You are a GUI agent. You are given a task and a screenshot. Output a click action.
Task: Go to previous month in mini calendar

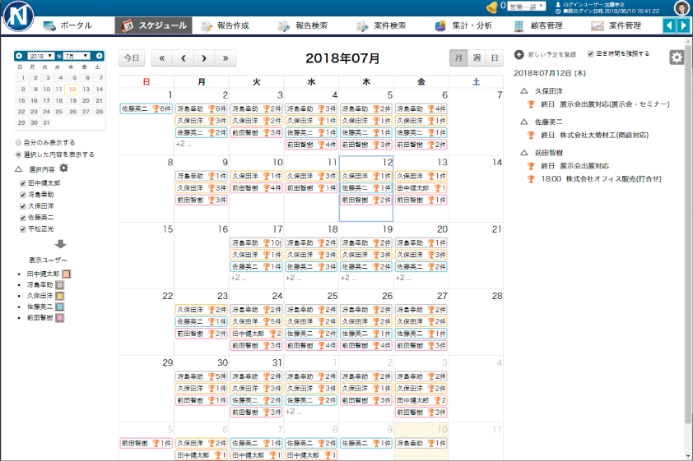point(19,56)
